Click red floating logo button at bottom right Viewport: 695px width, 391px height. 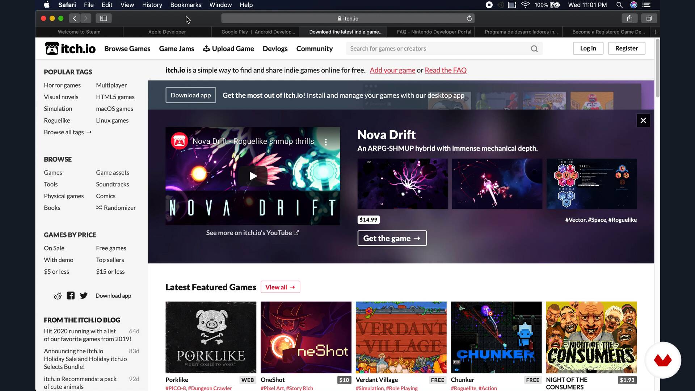tap(663, 360)
